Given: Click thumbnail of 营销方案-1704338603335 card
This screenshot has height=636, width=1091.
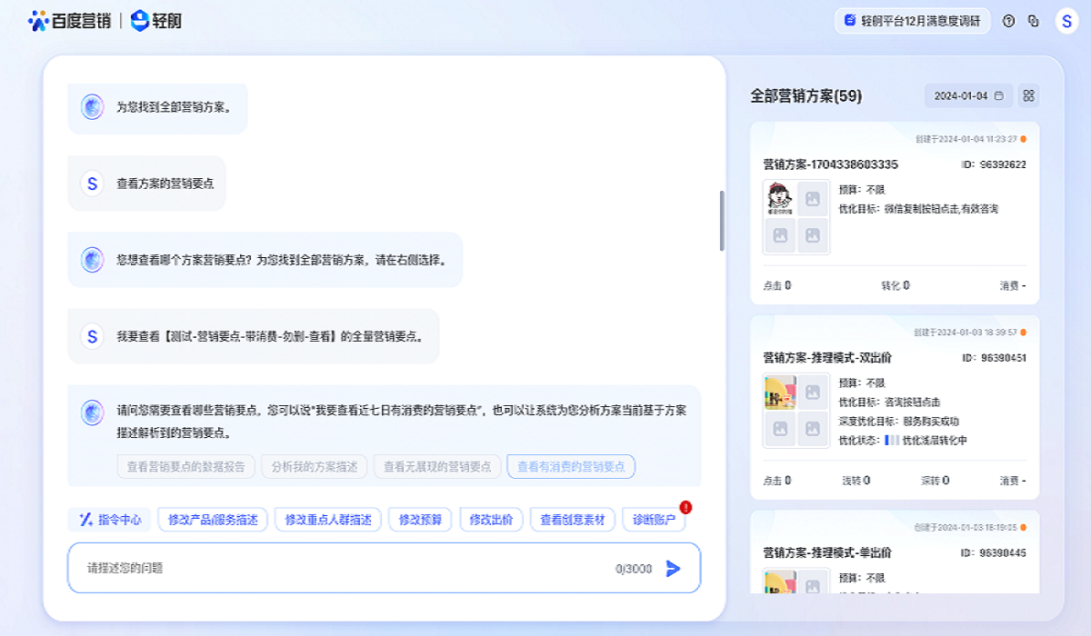Looking at the screenshot, I should click(796, 217).
